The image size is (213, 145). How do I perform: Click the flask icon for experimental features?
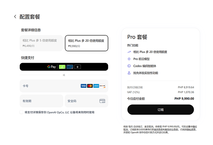(x=129, y=73)
